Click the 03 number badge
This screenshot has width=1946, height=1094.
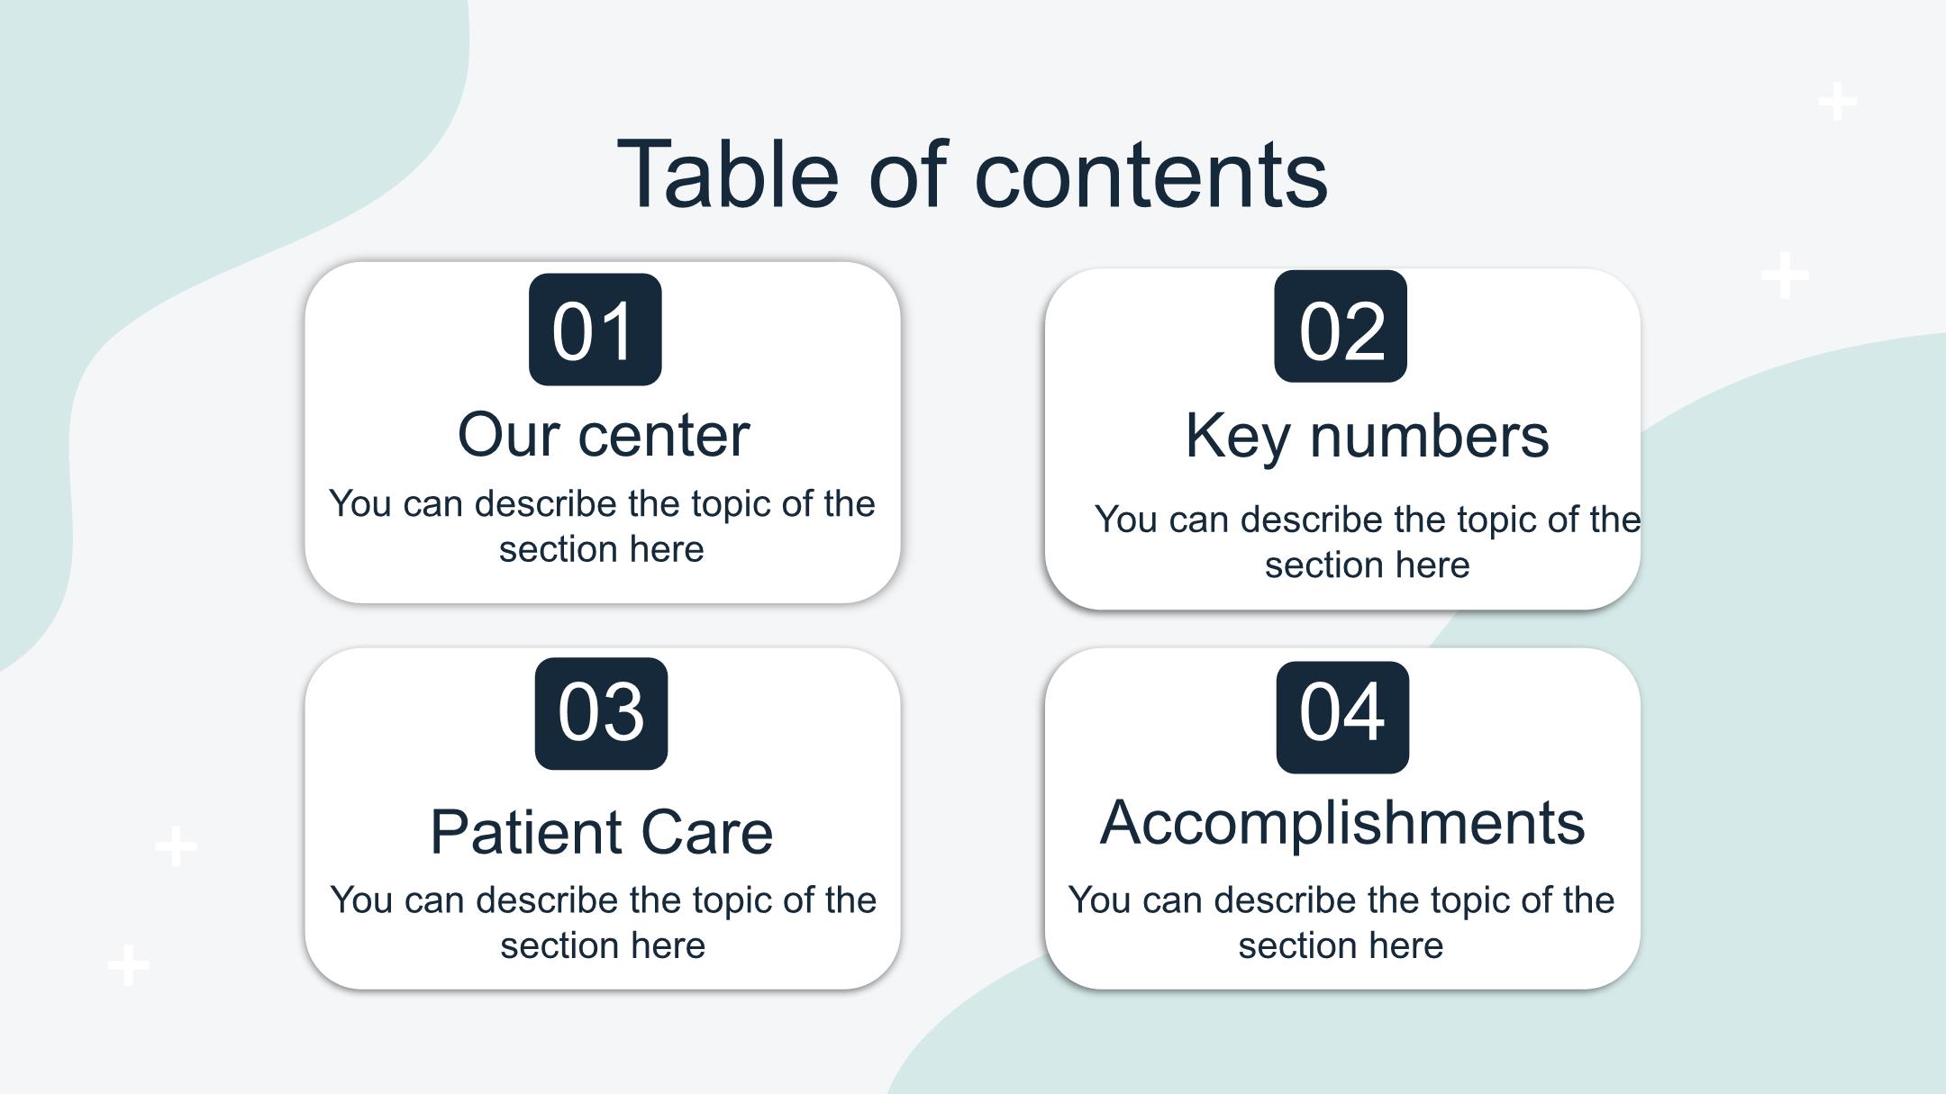601,713
